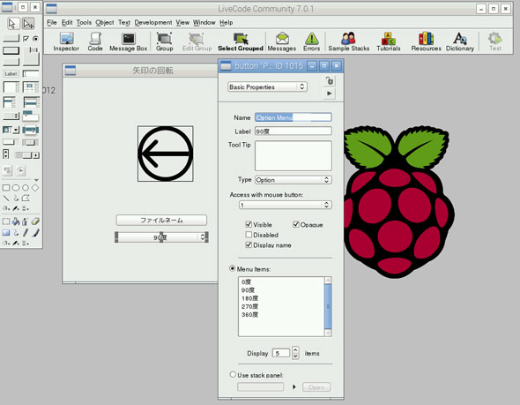
Task: Choose the scrollbar control in tools palette
Action: click(x=27, y=155)
